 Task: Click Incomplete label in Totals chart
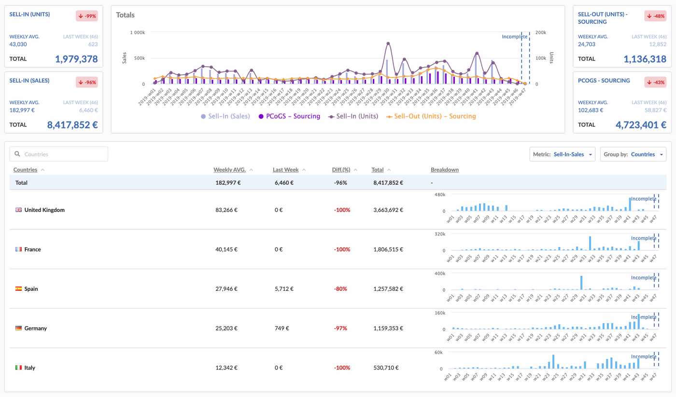515,37
